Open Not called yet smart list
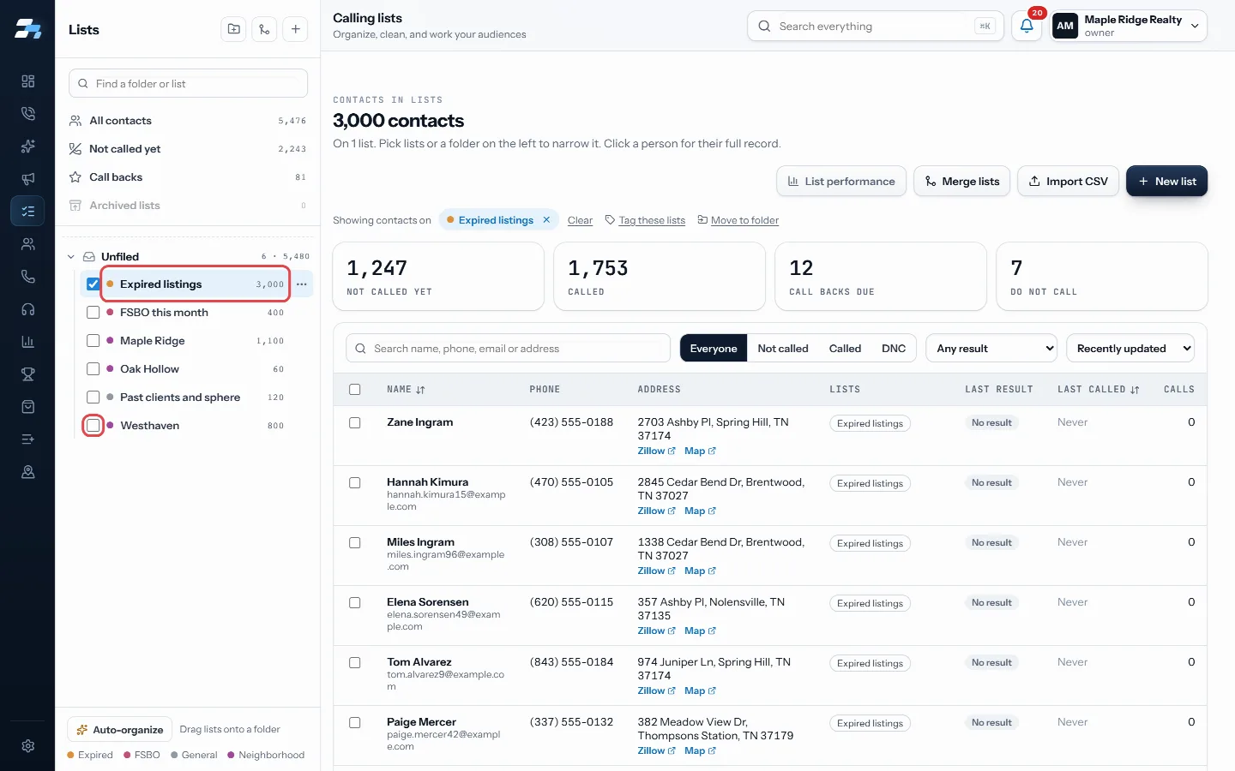 coord(188,149)
